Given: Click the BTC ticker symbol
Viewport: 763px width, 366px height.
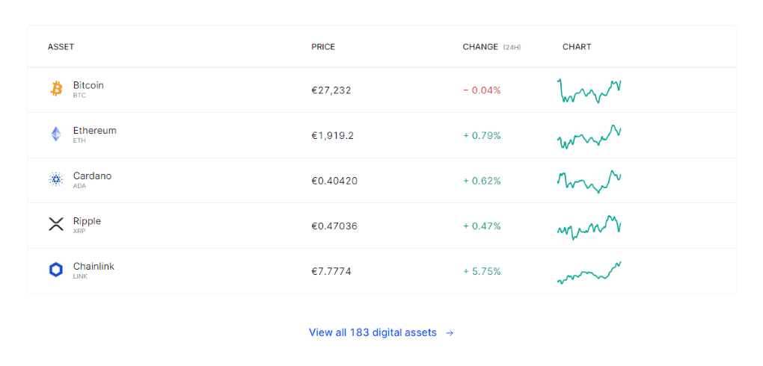Looking at the screenshot, I should click(79, 96).
